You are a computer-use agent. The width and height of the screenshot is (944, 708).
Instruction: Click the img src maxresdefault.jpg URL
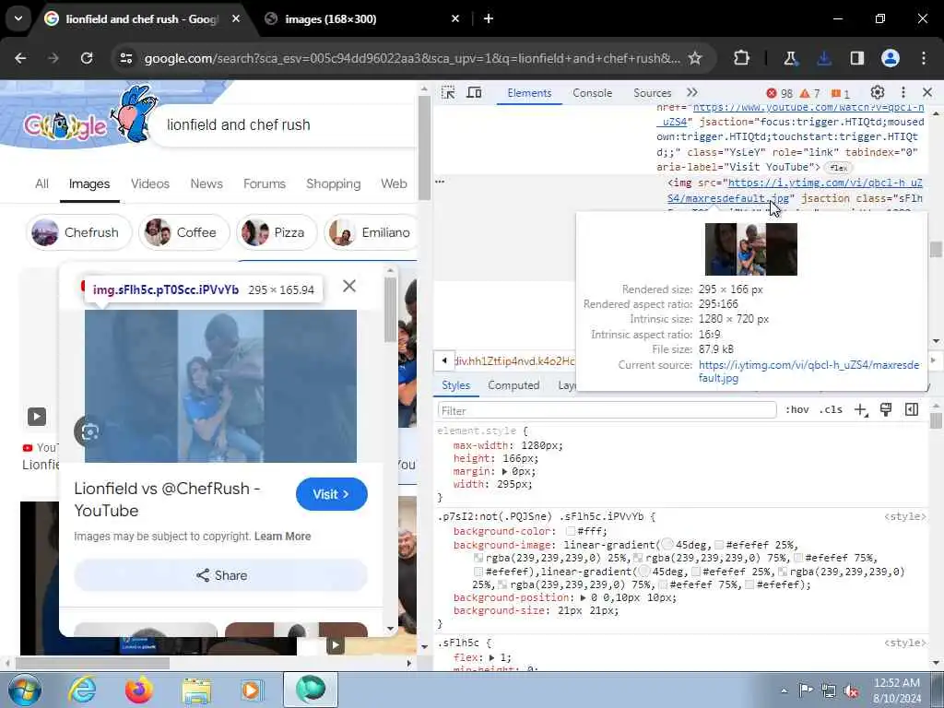coord(795,190)
